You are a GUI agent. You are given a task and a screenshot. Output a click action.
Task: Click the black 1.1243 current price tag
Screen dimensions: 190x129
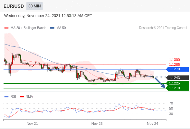(177, 78)
